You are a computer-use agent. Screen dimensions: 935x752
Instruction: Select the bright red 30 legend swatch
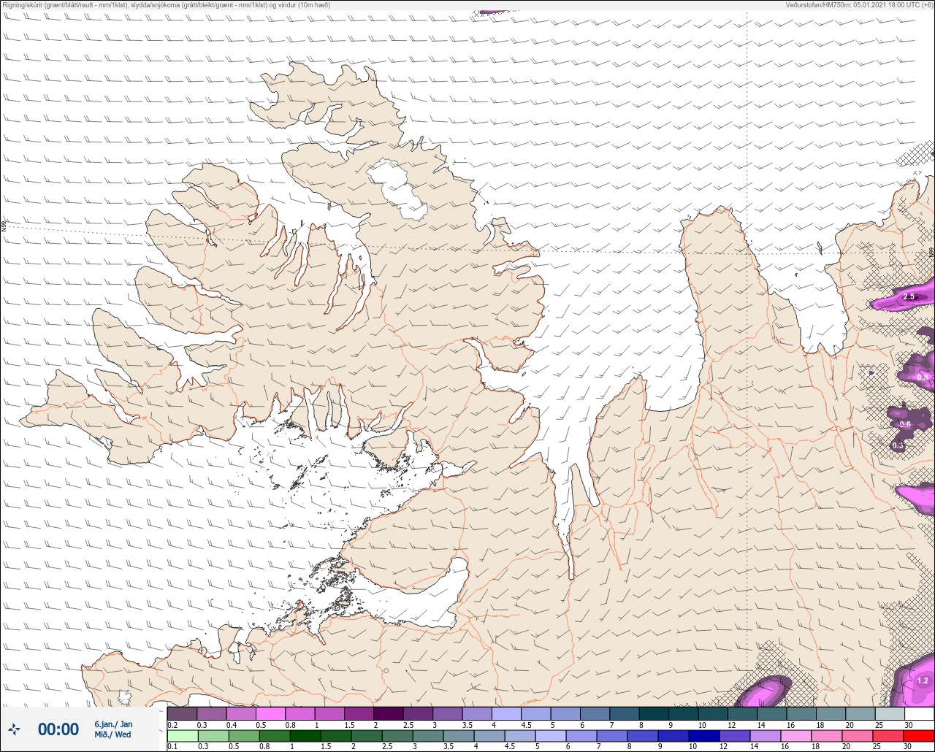[x=918, y=736]
